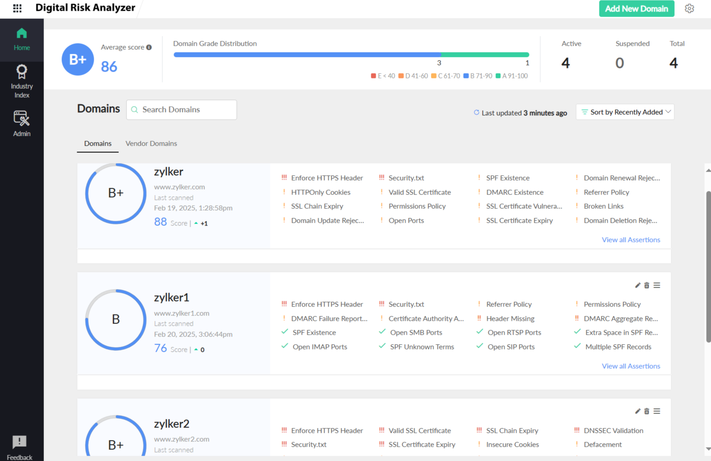Viewport: 711px width, 461px height.
Task: Open the hamburger menu for zylker2
Action: (657, 411)
